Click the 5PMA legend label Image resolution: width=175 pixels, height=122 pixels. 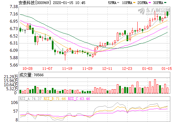112,3
